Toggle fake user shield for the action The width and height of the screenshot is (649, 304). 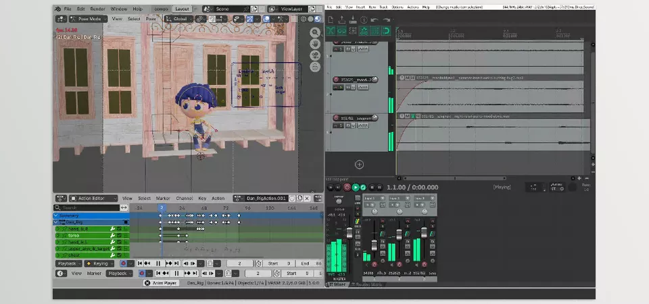pos(292,198)
